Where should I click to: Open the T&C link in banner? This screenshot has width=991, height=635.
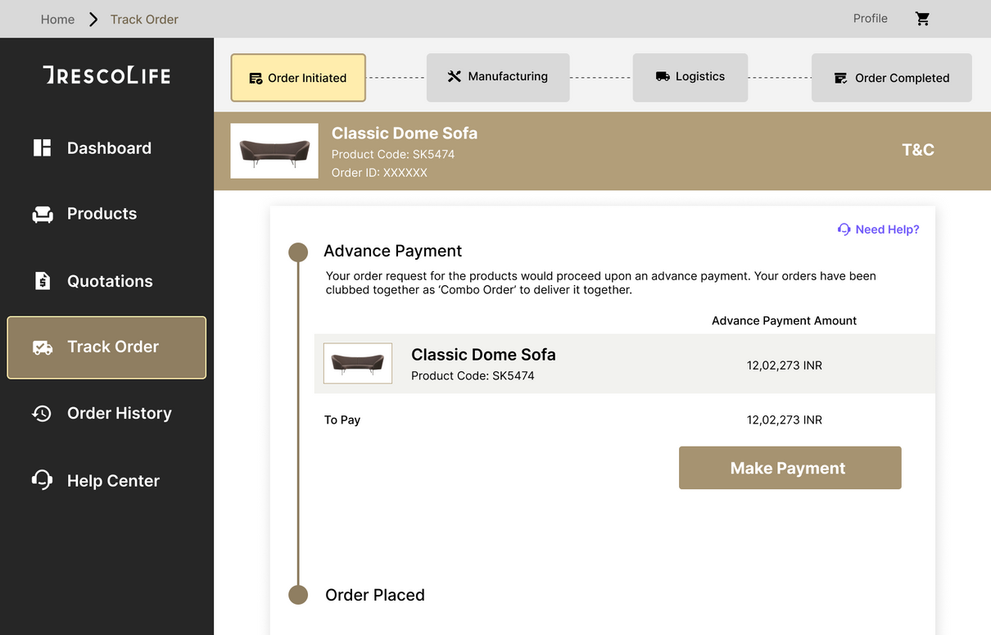pyautogui.click(x=917, y=150)
